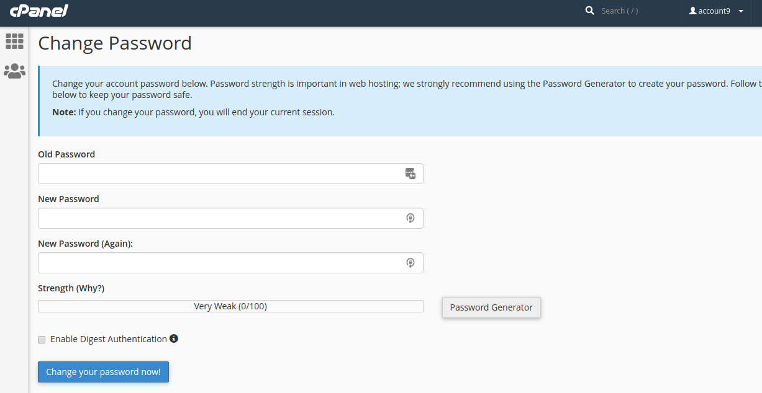Click the info icon beside Enable Digest Authentication
The width and height of the screenshot is (762, 393).
tap(173, 338)
